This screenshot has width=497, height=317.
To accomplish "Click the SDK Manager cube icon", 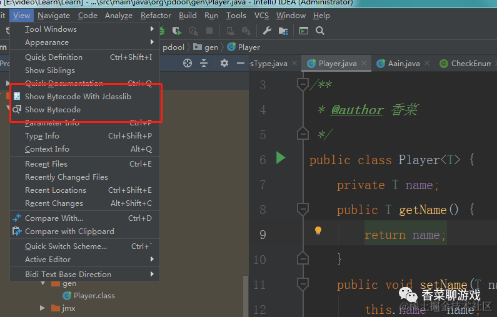I will [246, 31].
